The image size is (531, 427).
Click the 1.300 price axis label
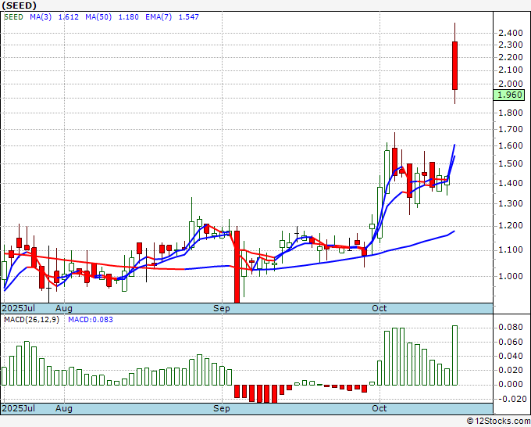pos(511,204)
